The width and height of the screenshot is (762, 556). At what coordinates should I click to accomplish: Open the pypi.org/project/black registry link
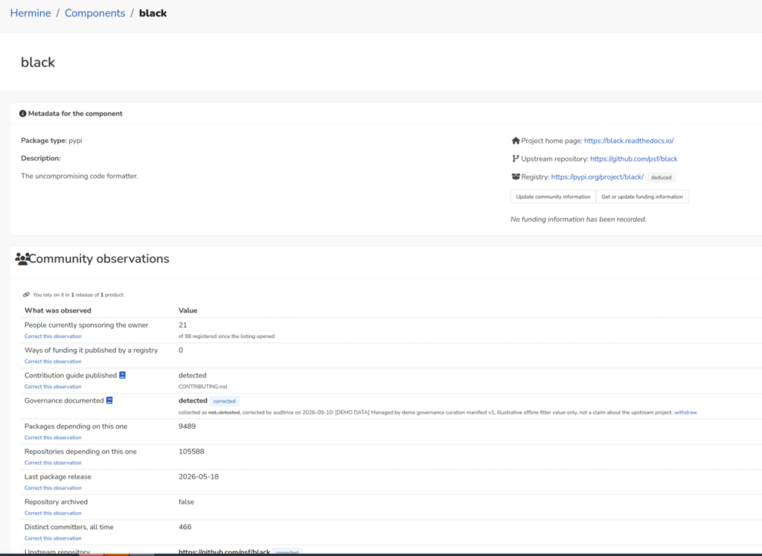598,177
